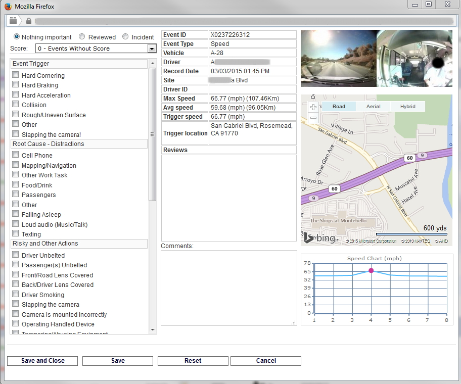Viewport: 461px width, 384px height.
Task: Switch the map to Hybrid view
Action: click(x=407, y=107)
